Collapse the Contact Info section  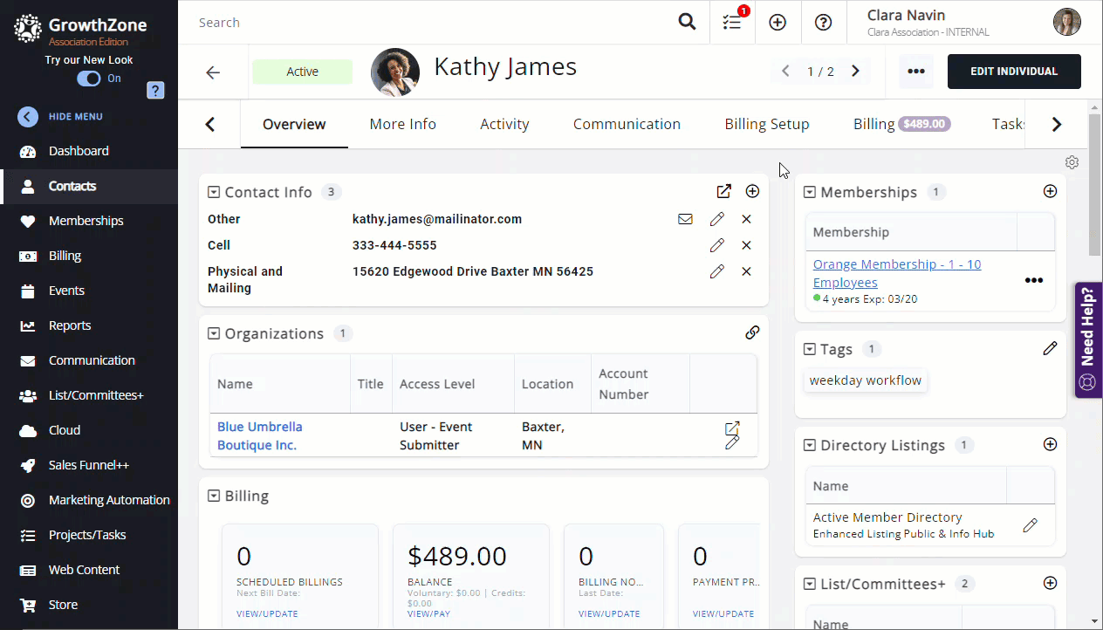point(214,192)
